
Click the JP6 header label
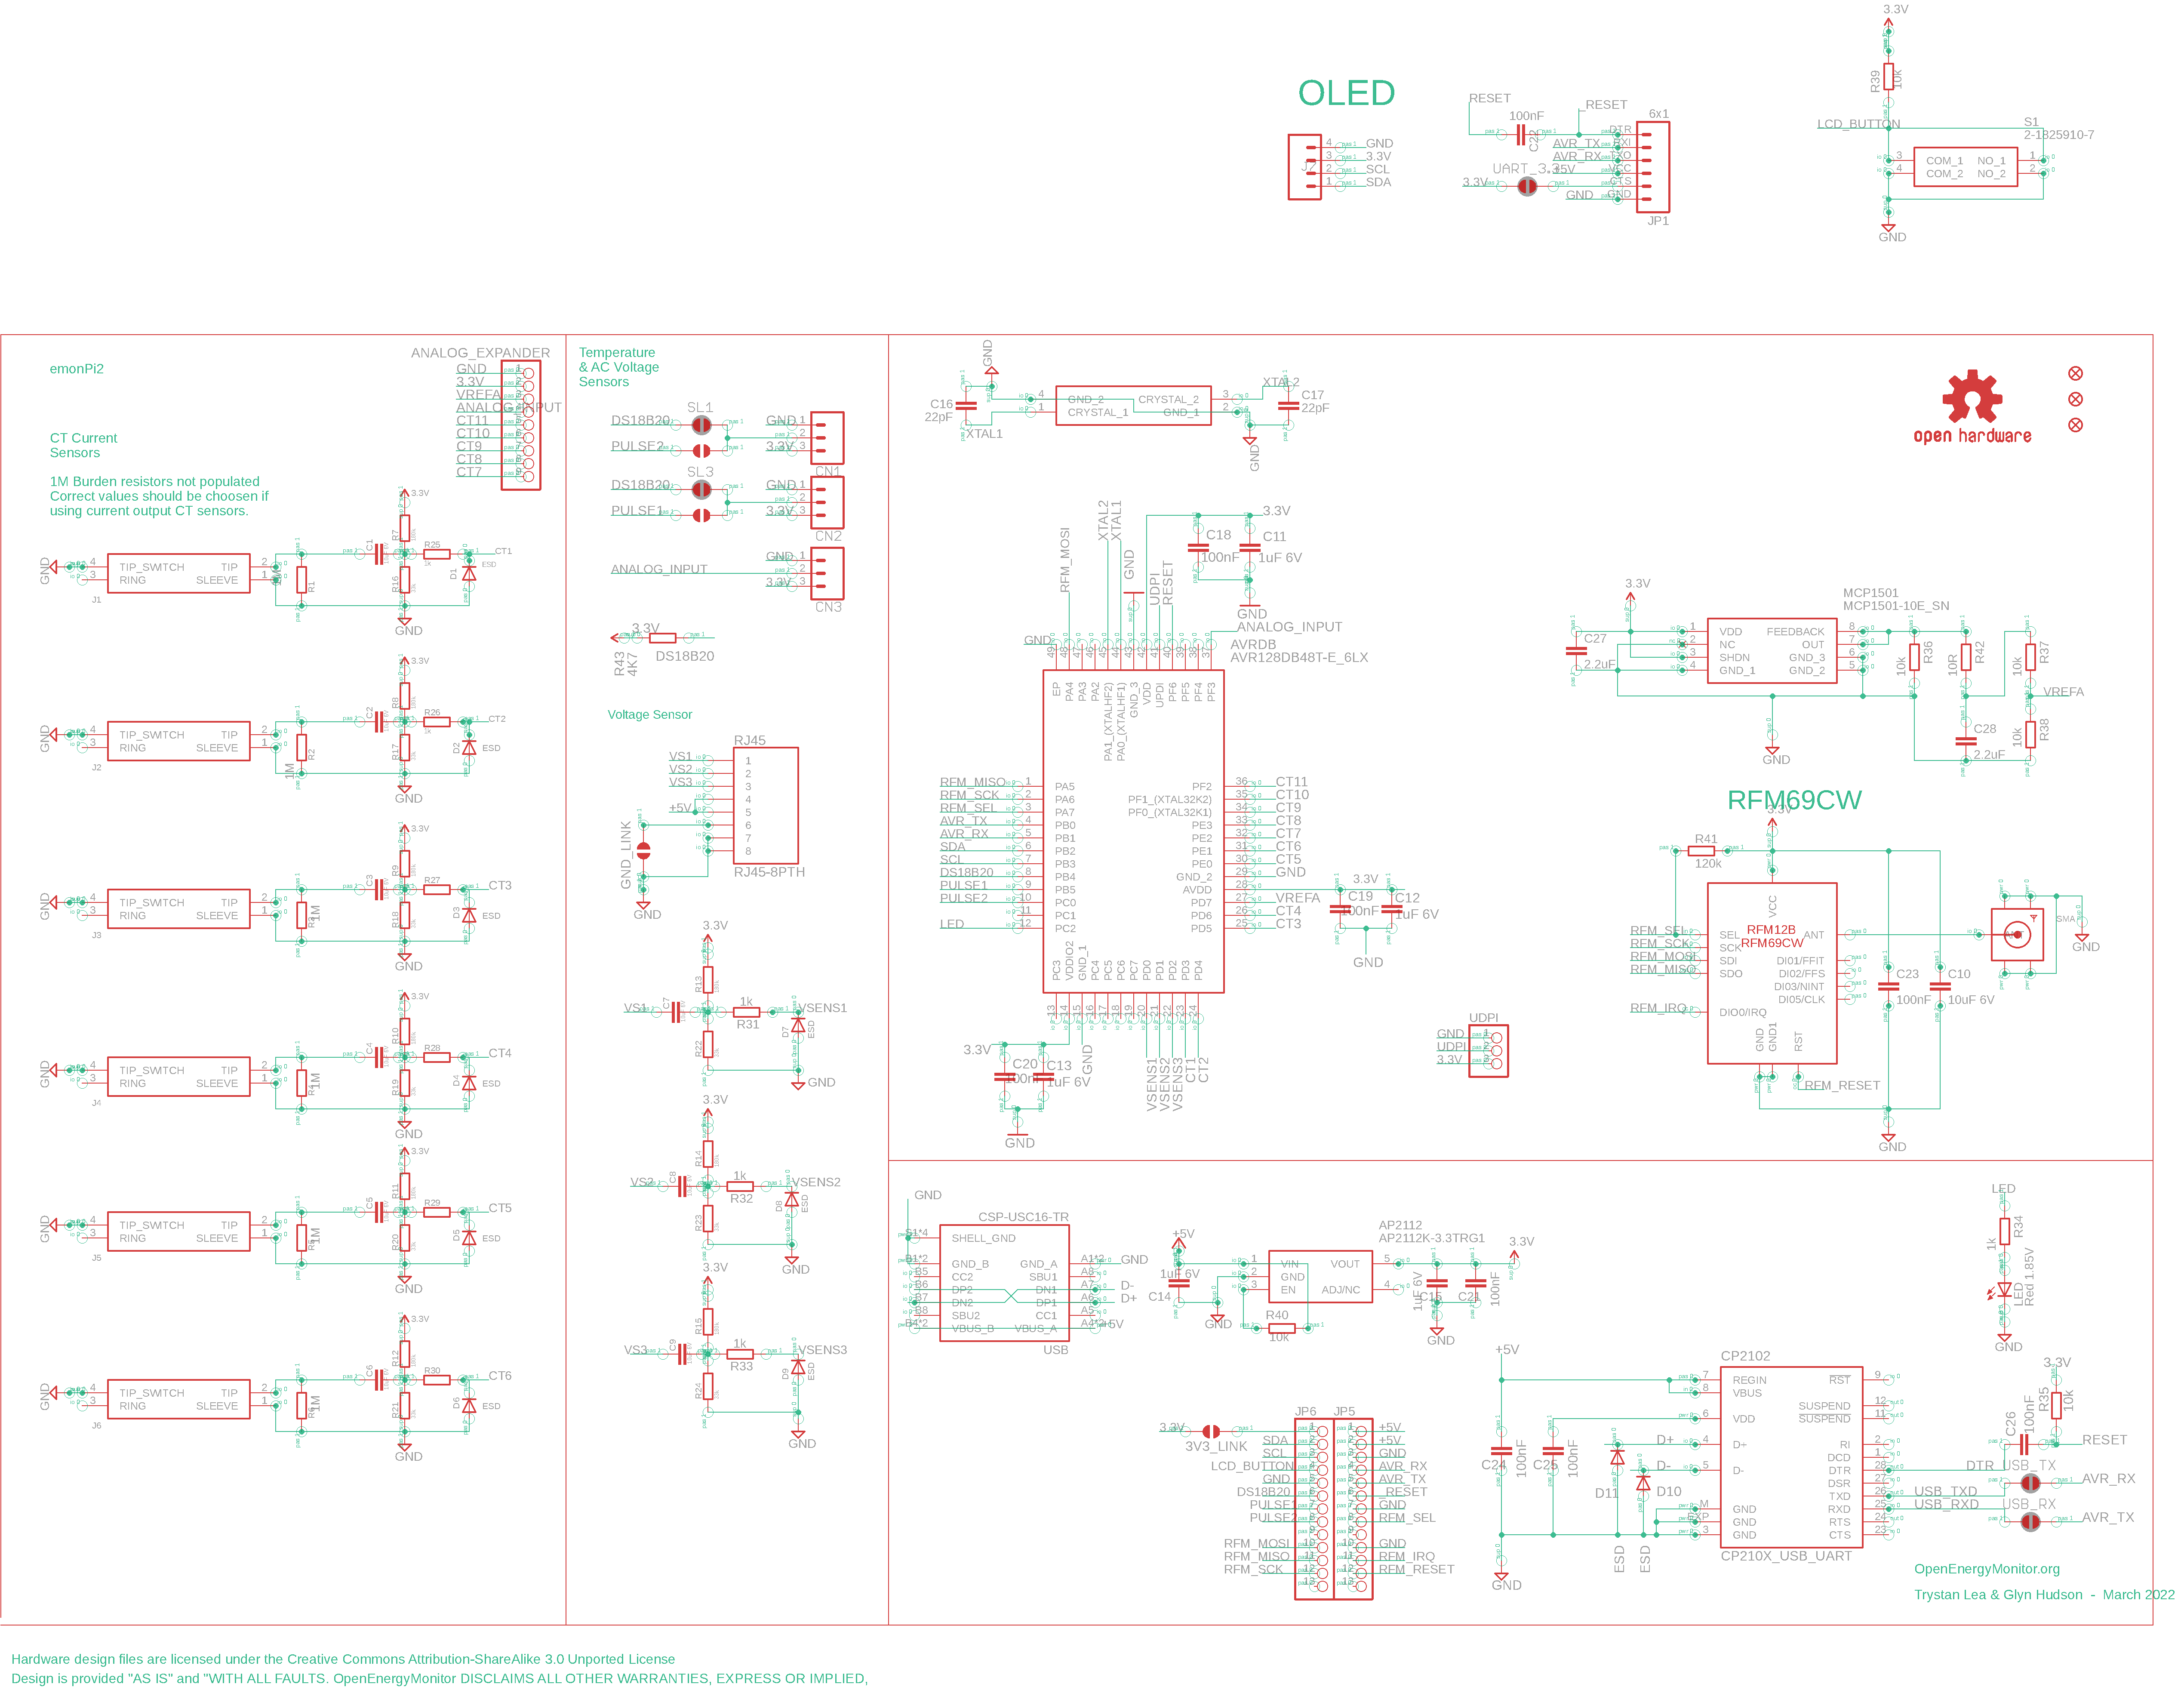coord(1306,1412)
